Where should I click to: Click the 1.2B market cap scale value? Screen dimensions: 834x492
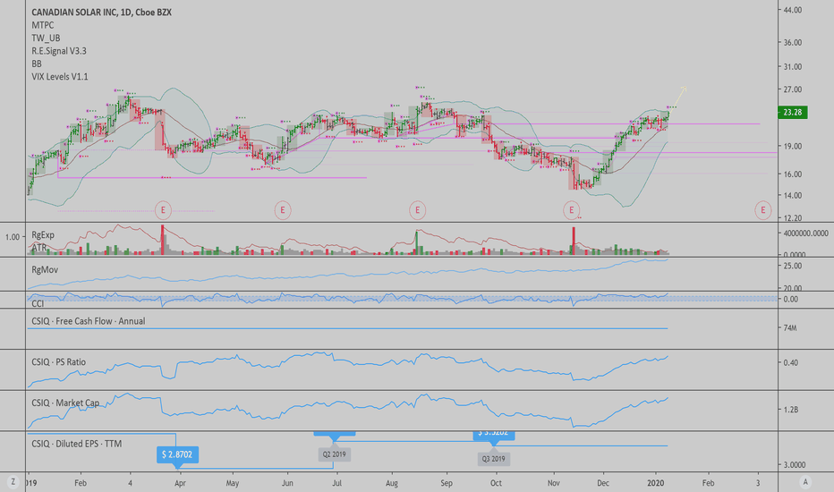pyautogui.click(x=790, y=410)
